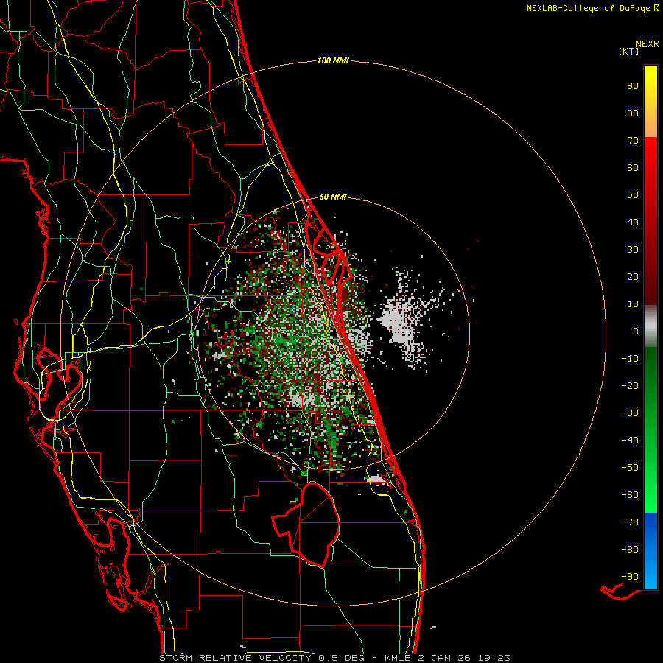This screenshot has width=663, height=663.
Task: Click the [KT] units label above colorbar
Action: [629, 51]
